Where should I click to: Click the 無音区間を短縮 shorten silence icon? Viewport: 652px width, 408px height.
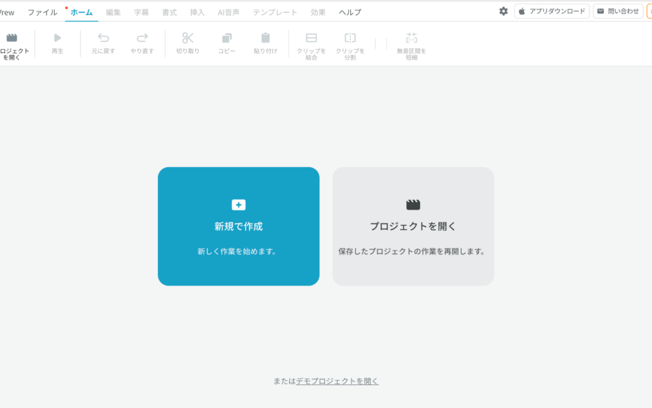point(411,38)
